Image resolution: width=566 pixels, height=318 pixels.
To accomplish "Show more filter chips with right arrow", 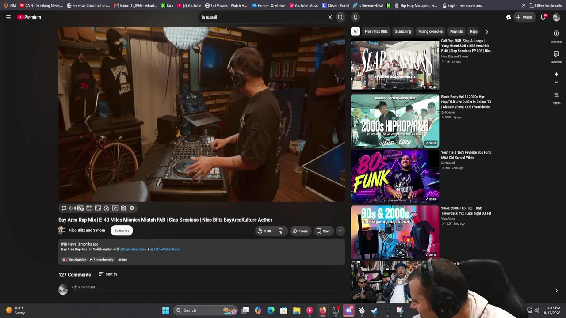I will (x=487, y=32).
